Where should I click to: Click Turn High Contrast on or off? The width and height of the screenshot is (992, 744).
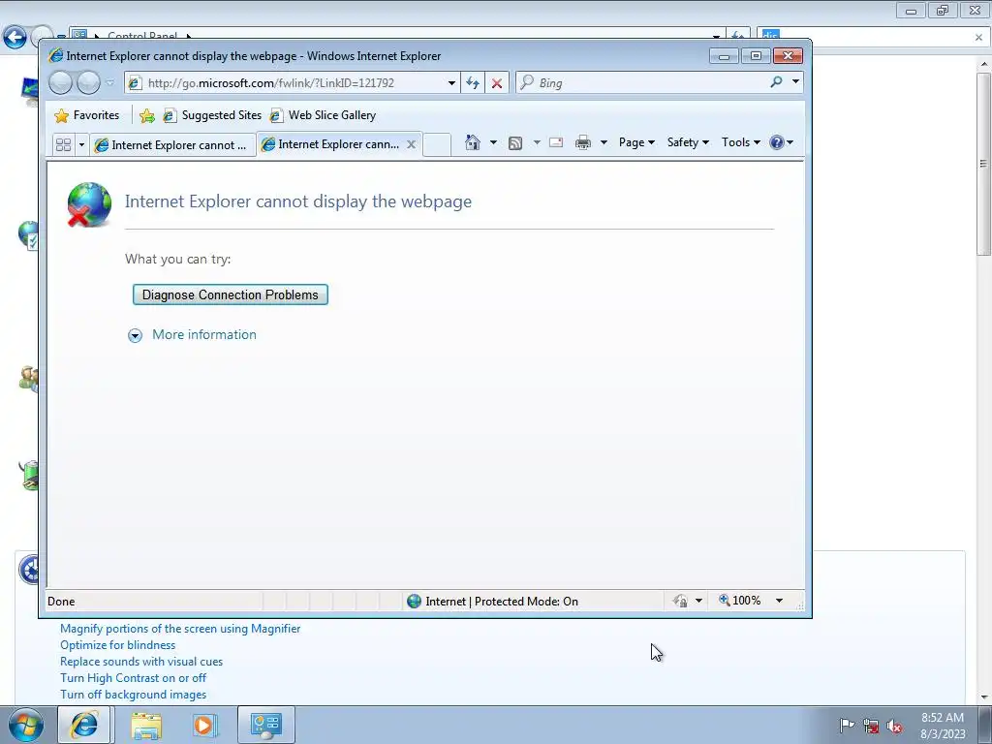click(x=133, y=677)
